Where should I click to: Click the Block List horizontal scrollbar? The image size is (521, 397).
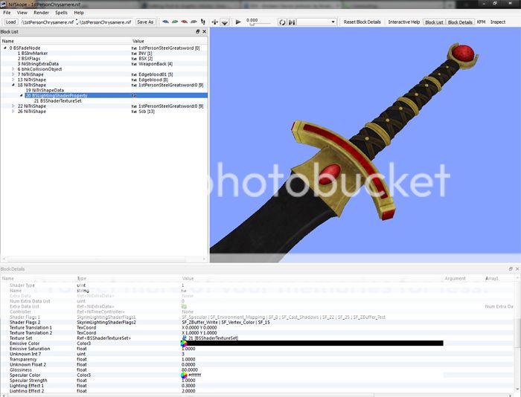(x=104, y=259)
